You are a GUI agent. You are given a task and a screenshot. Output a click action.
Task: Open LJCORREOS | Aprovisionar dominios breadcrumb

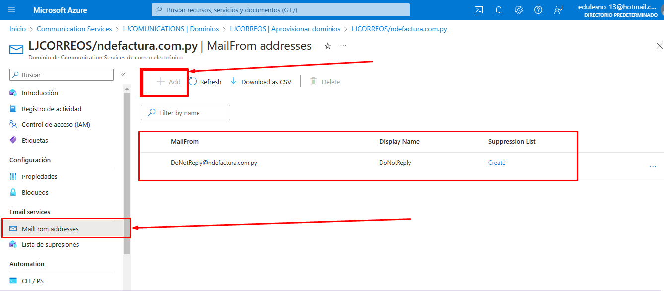(285, 29)
